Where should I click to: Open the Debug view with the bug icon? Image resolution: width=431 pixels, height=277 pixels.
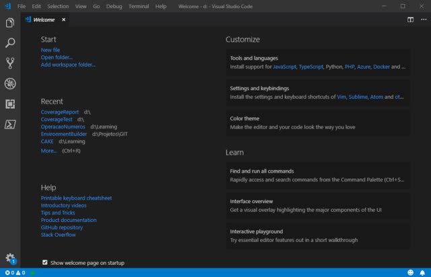[x=10, y=84]
